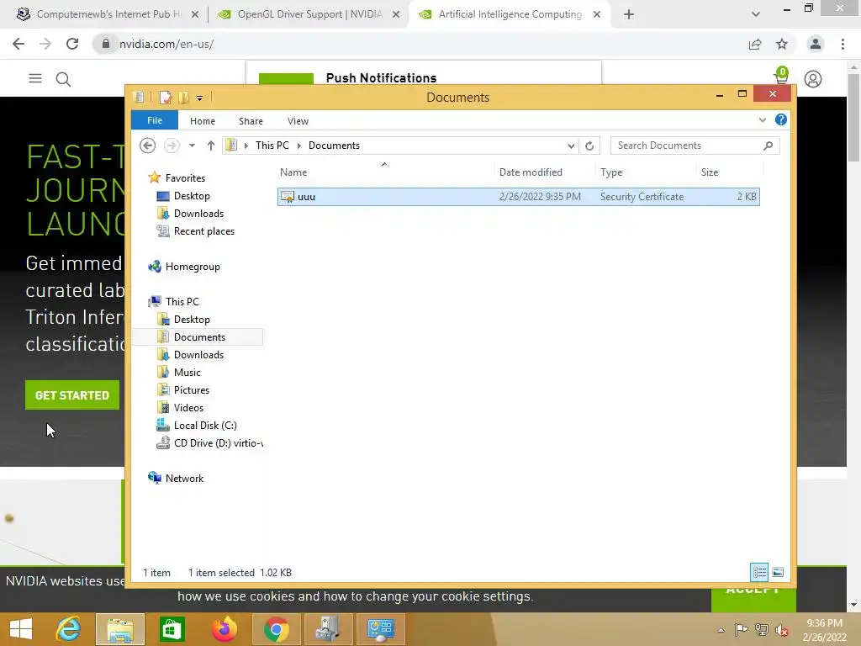Switch to Large icons view
Image resolution: width=861 pixels, height=646 pixels.
[778, 572]
